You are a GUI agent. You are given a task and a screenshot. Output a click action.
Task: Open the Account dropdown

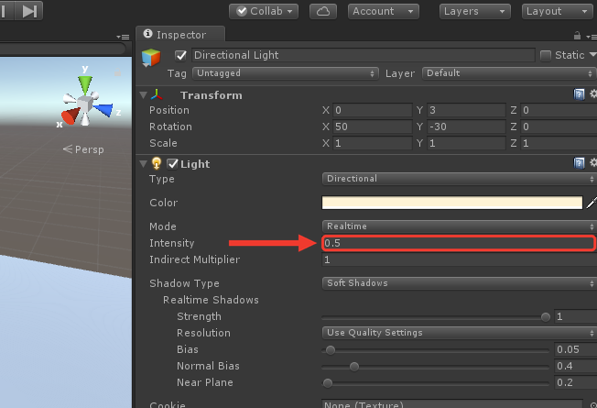point(384,11)
